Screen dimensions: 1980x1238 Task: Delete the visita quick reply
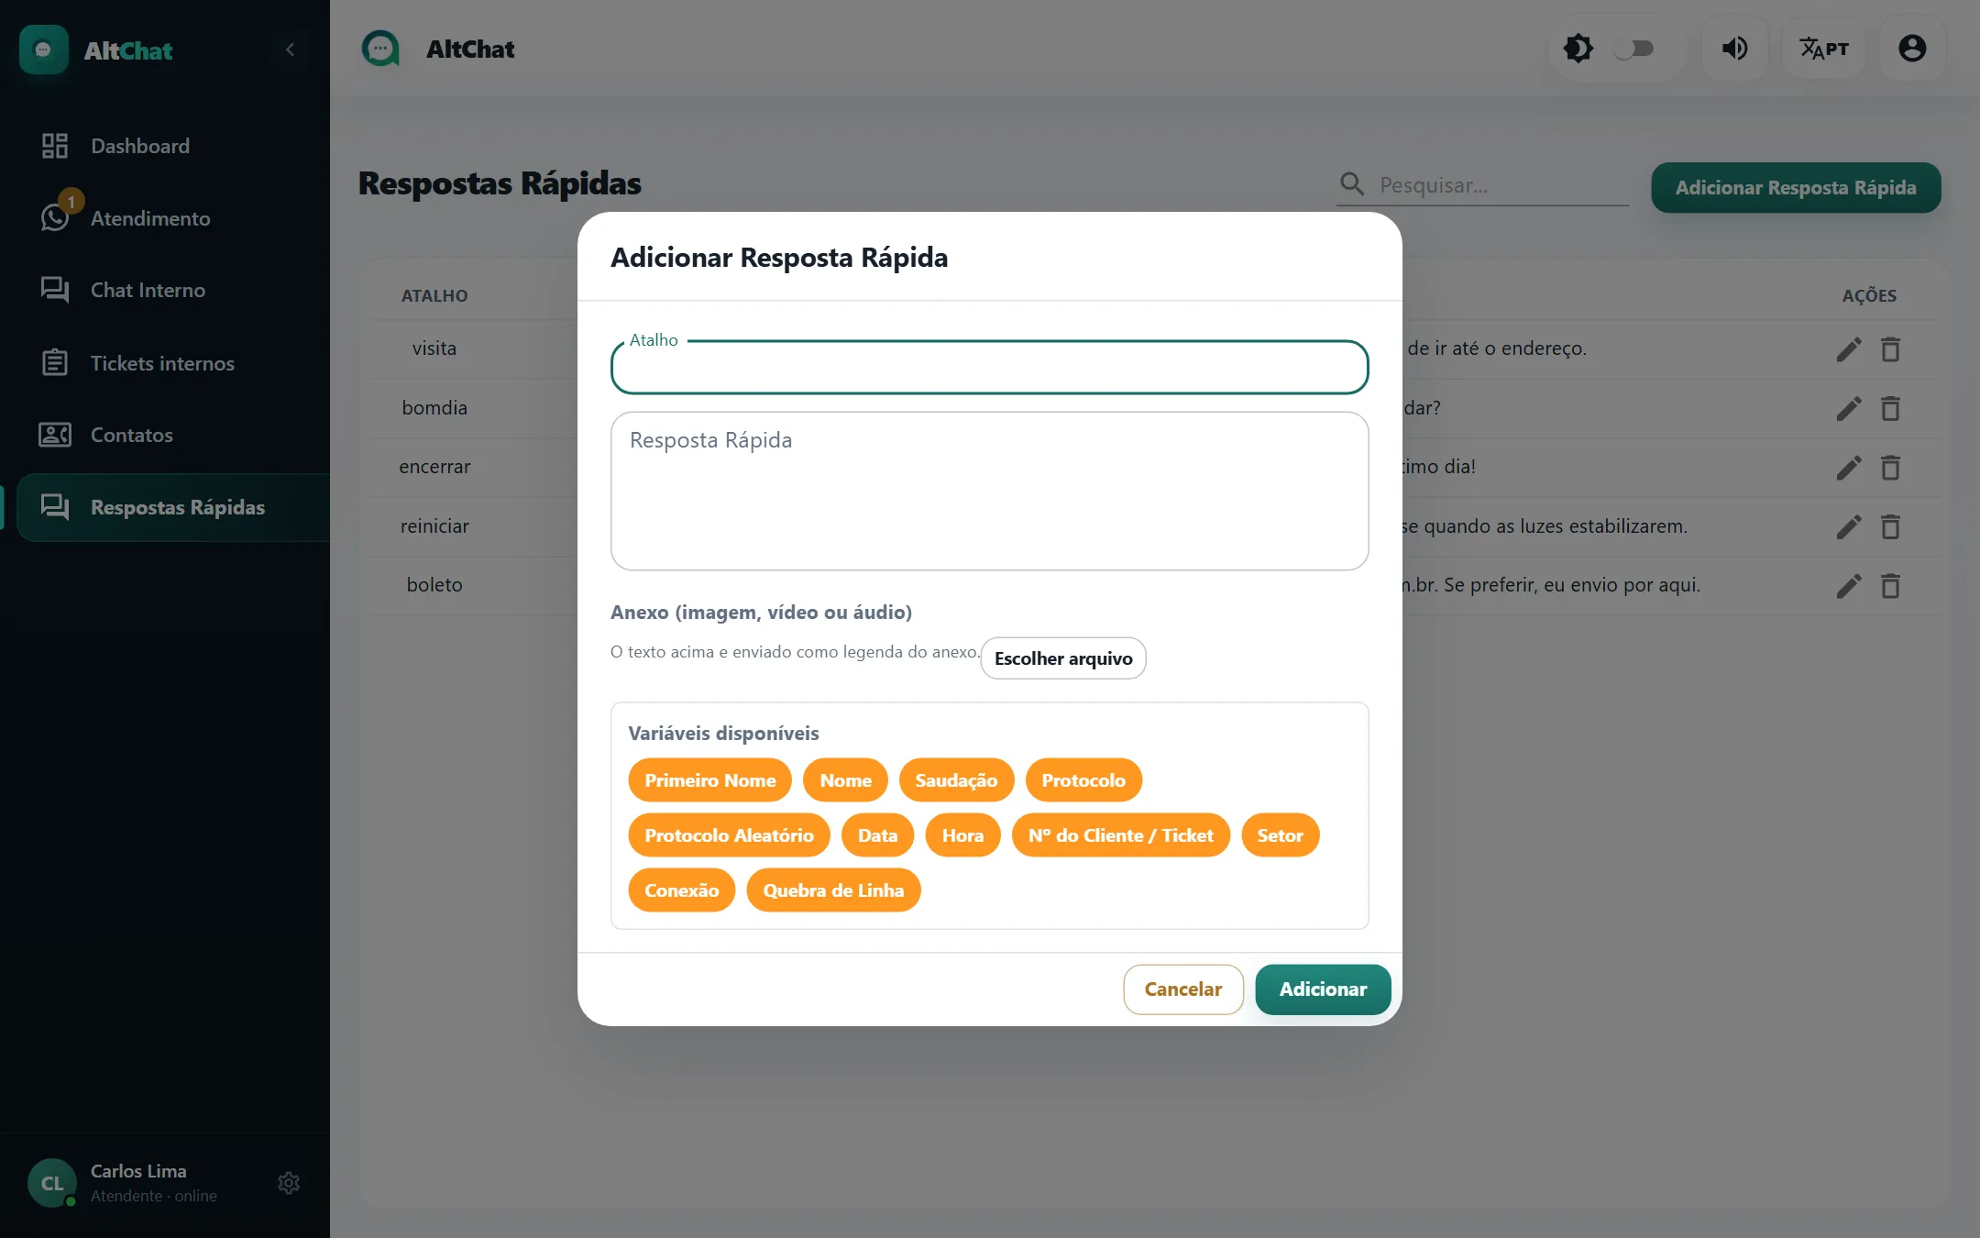(1890, 349)
